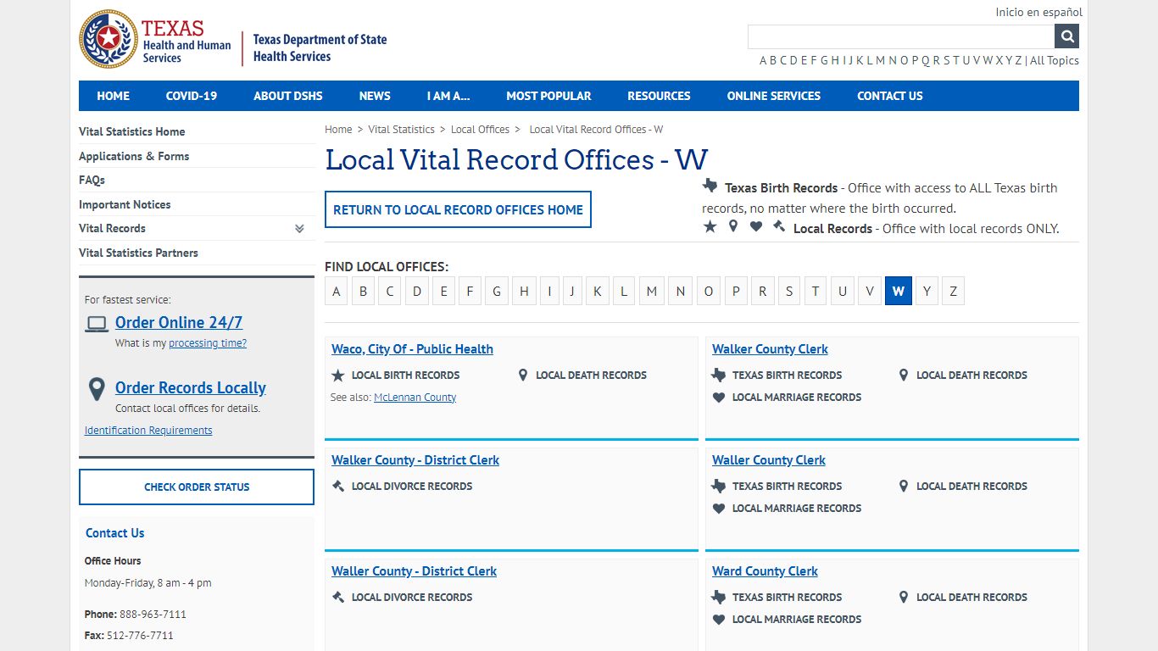Click the heart icon under Waller County Clerk

pyautogui.click(x=719, y=508)
